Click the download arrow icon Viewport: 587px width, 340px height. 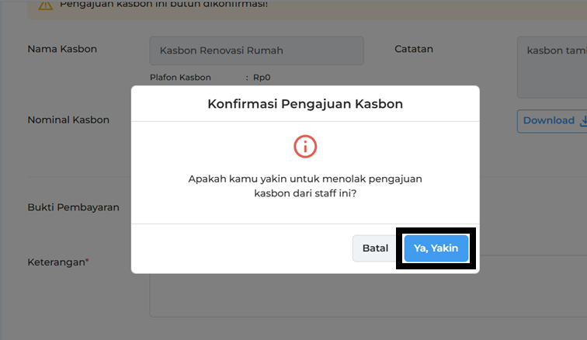point(582,120)
